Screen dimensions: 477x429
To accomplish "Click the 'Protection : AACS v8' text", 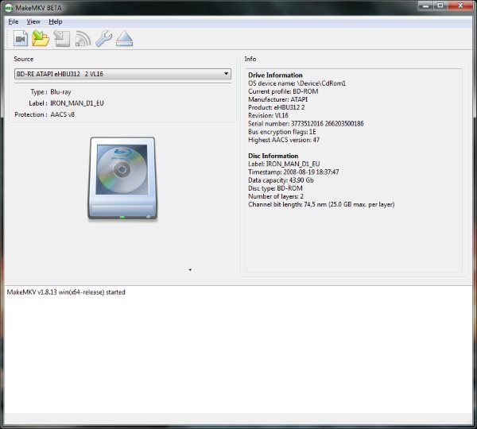I will pyautogui.click(x=45, y=114).
